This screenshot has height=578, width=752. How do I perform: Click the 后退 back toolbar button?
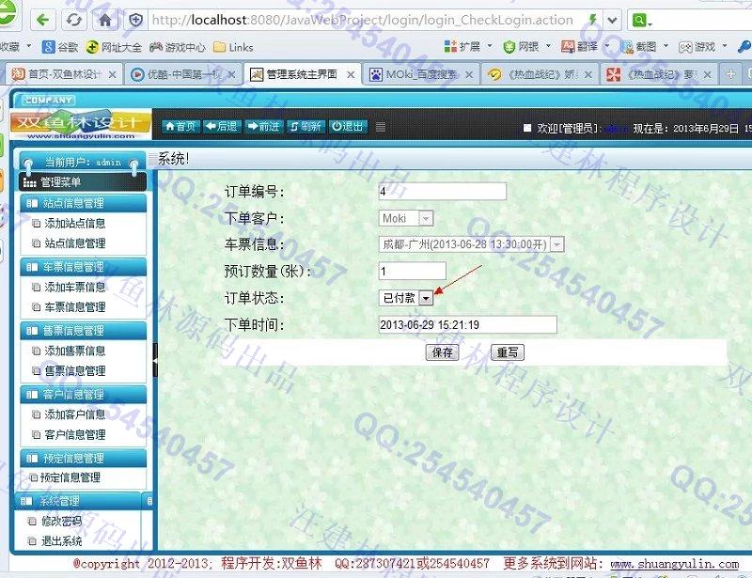pyautogui.click(x=222, y=126)
